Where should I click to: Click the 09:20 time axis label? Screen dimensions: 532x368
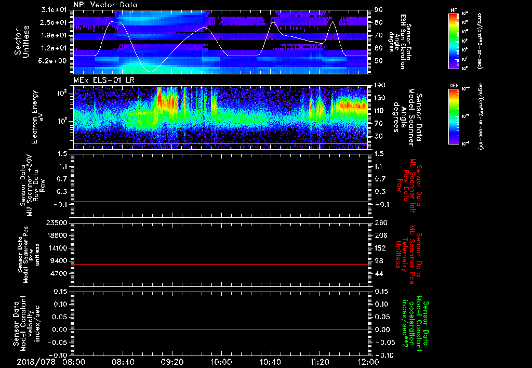pos(172,362)
